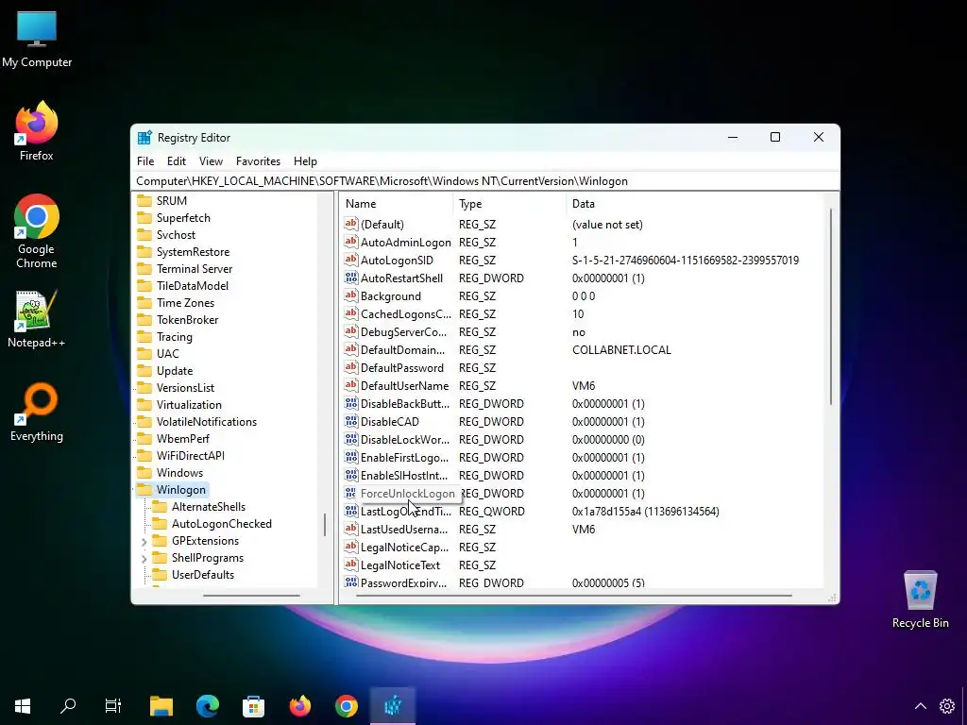Open the Recycle Bin on desktop

(x=920, y=599)
